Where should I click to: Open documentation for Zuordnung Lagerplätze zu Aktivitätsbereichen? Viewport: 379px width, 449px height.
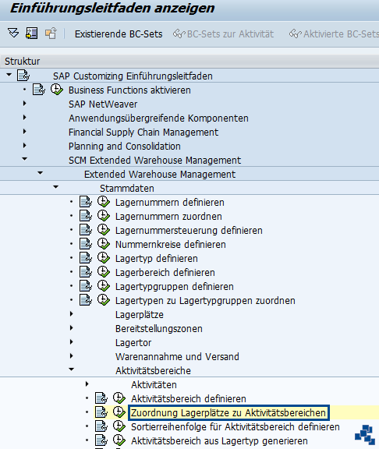101,412
